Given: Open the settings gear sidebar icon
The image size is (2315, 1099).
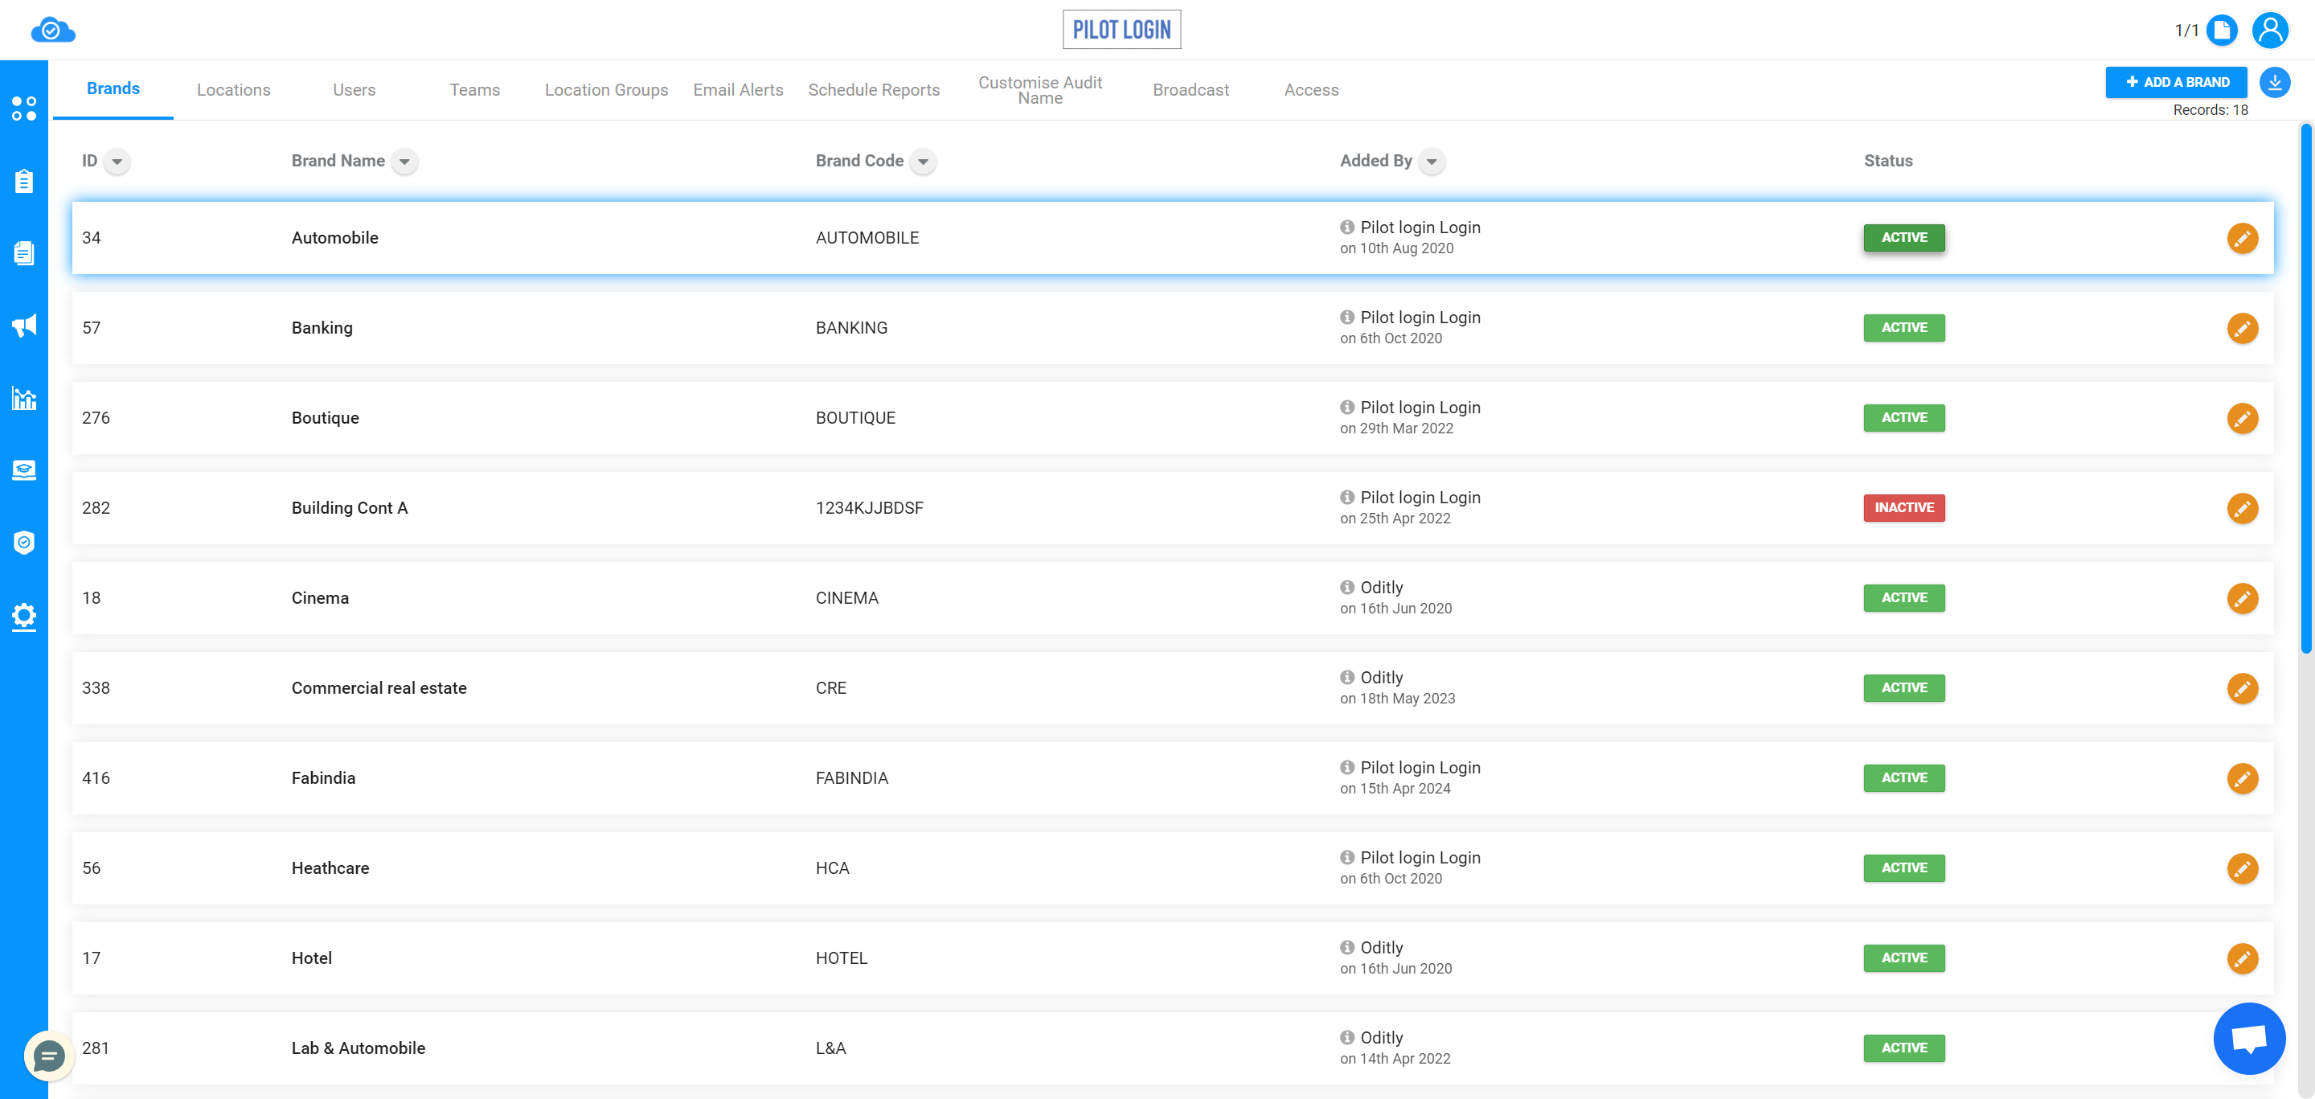Looking at the screenshot, I should (x=24, y=617).
